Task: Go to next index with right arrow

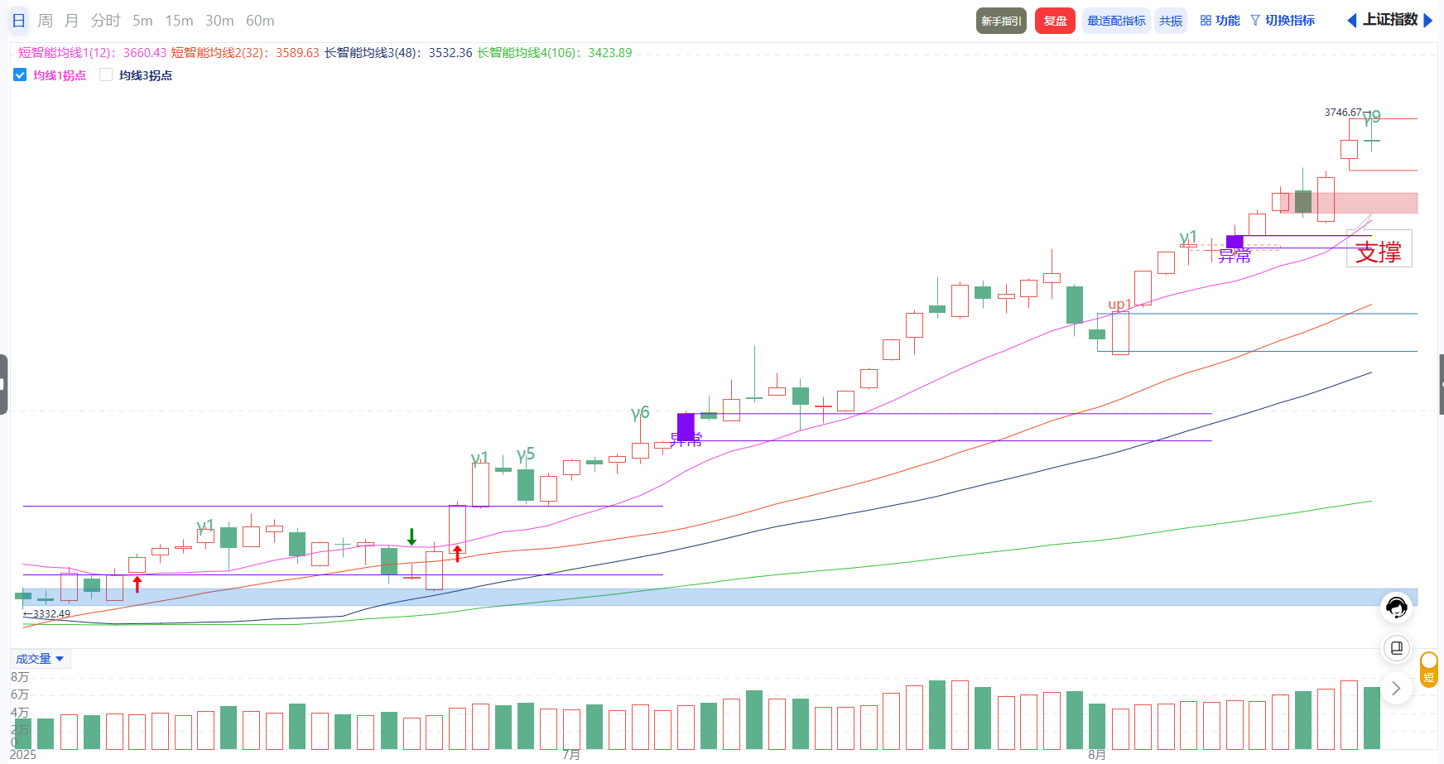Action: [x=1427, y=21]
